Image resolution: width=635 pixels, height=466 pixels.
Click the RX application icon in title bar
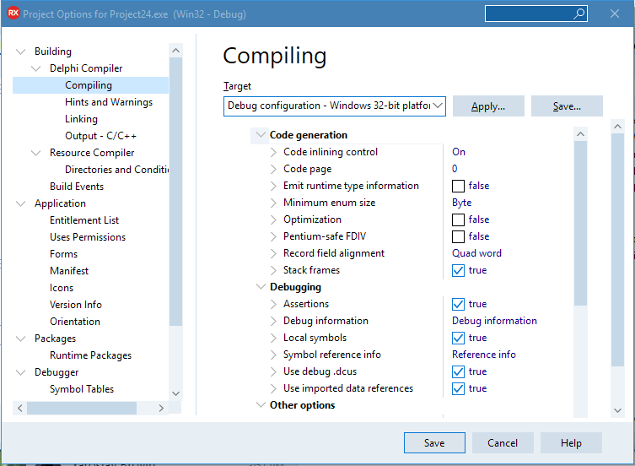[x=13, y=14]
